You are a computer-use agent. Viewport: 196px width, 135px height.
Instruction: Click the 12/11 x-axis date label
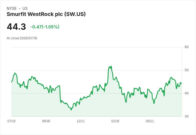[x=81, y=121]
